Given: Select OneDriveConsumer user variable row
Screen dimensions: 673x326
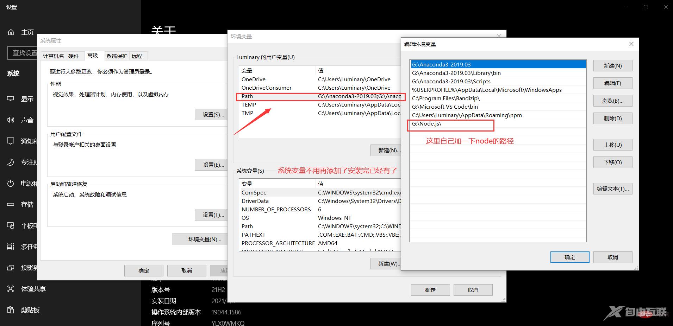Looking at the screenshot, I should (x=320, y=88).
